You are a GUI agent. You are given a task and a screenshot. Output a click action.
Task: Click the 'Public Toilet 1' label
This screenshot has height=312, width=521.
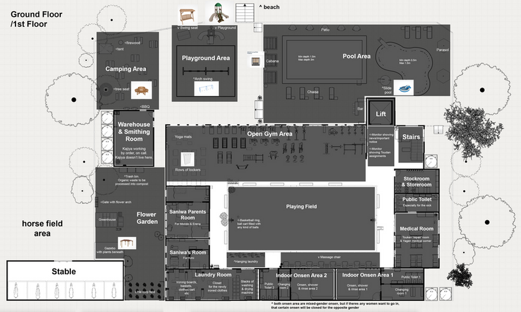411,277
